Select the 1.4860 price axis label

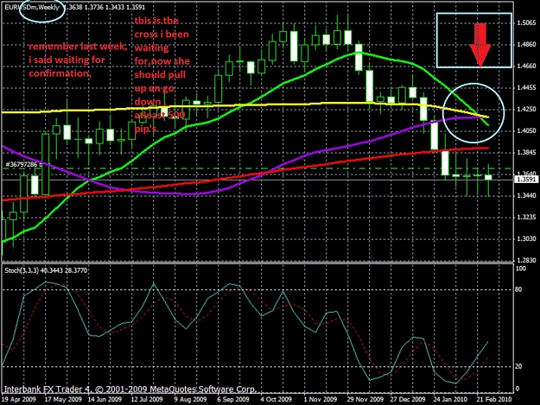pyautogui.click(x=526, y=44)
